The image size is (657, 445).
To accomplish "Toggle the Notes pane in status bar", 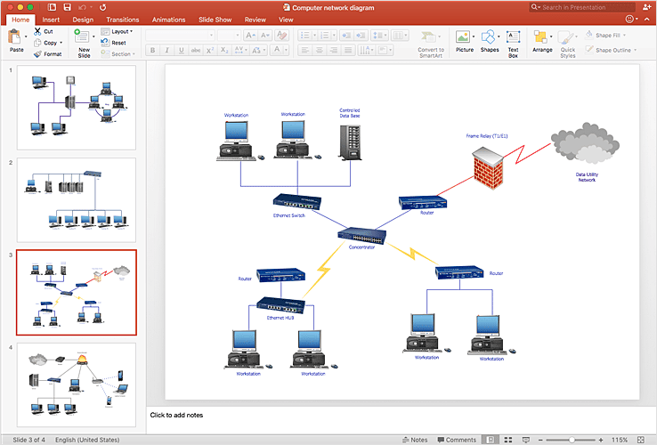I will tap(415, 440).
